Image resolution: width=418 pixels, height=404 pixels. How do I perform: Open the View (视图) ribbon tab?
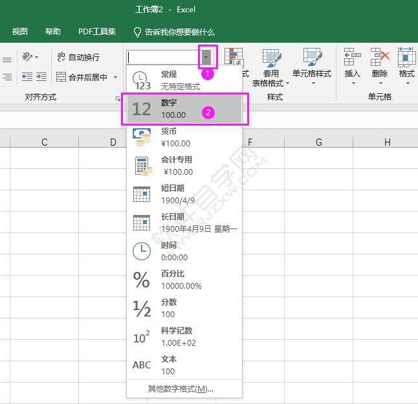click(19, 32)
